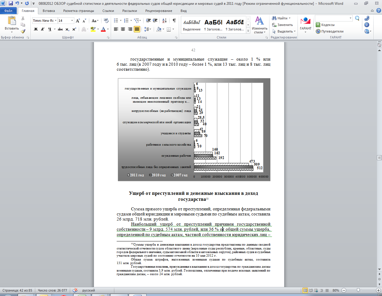Toggle justified alignment button
This screenshot has width=382, height=296.
(x=137, y=29)
